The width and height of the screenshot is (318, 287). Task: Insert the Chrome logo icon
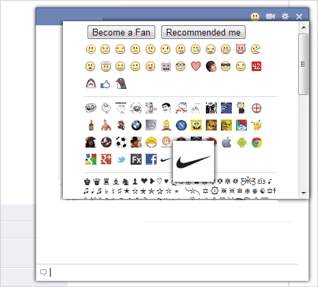(256, 143)
